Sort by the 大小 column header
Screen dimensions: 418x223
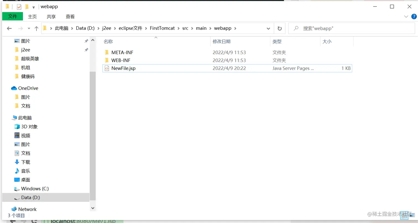(327, 41)
